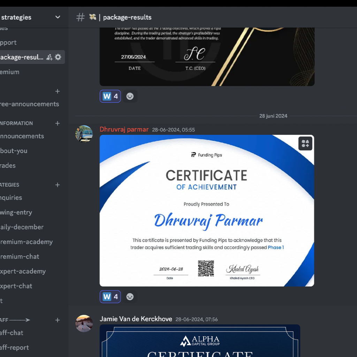Open the about-you channel
Screen dimensions: 357x357
[14, 151]
